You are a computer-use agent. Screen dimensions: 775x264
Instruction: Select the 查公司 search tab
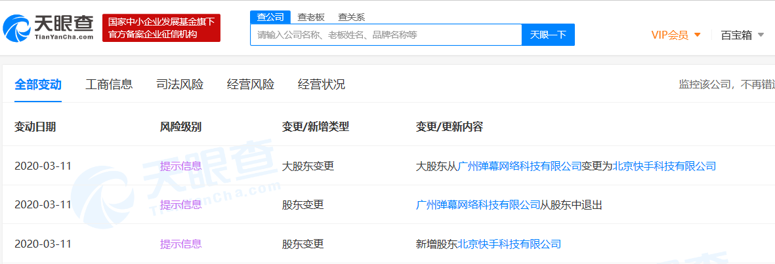tap(270, 17)
